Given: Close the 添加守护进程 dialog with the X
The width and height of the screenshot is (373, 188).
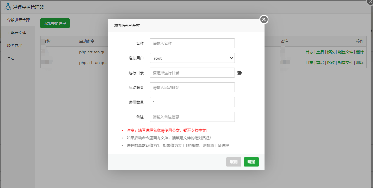Looking at the screenshot, I should click(263, 19).
